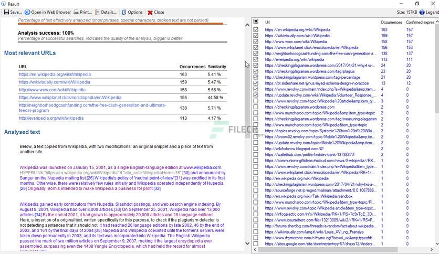Viewport: 439px width, 254px height.
Task: Open the https://en.wikipedia.org/wiki/Wikipedia link in report
Action: coord(55,75)
